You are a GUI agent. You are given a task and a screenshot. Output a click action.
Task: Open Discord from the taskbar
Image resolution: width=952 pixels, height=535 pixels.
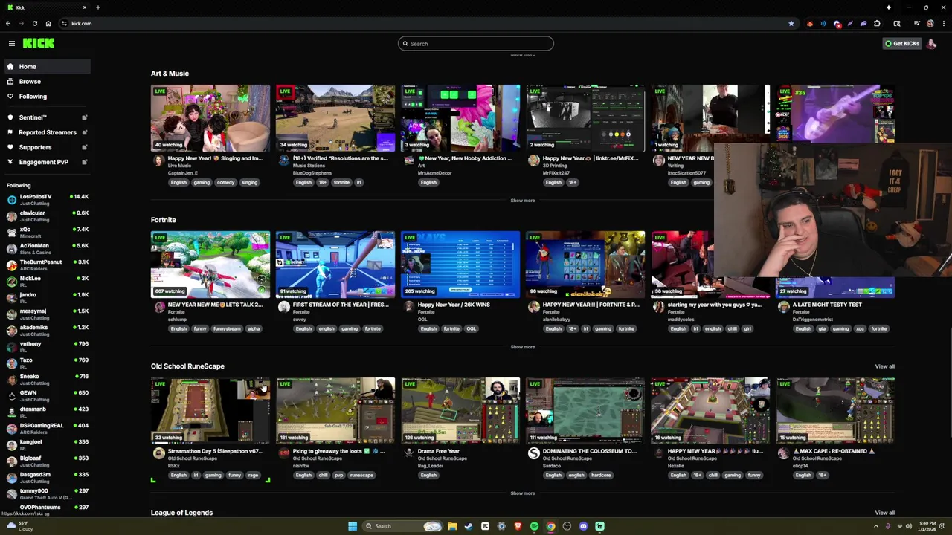click(x=583, y=526)
